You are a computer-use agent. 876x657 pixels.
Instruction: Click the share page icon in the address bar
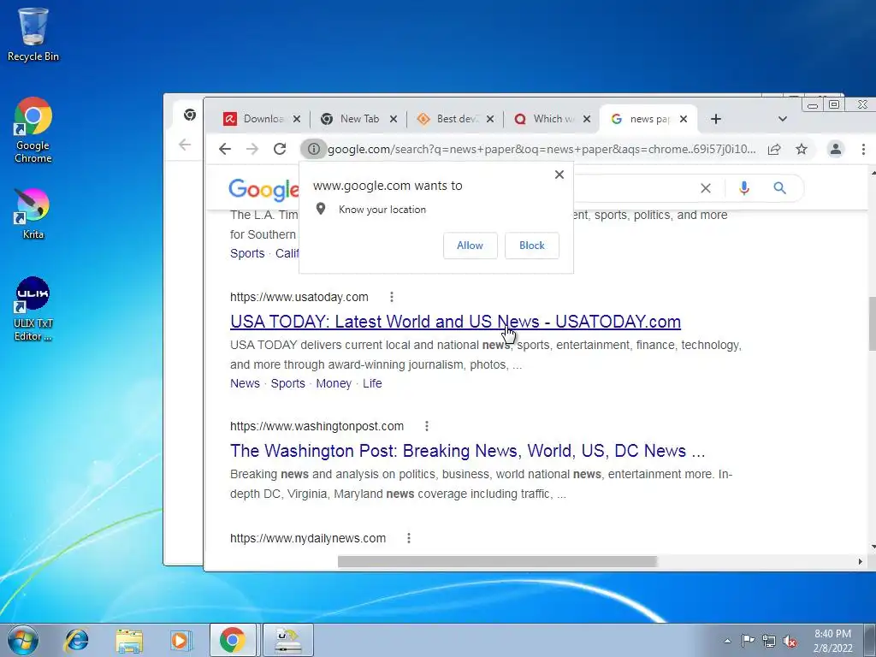pyautogui.click(x=773, y=149)
